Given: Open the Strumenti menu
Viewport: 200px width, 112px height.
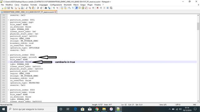Looking at the screenshot, I should click(x=67, y=5).
